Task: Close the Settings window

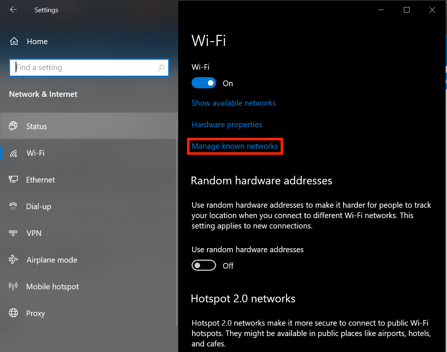Action: pyautogui.click(x=432, y=10)
